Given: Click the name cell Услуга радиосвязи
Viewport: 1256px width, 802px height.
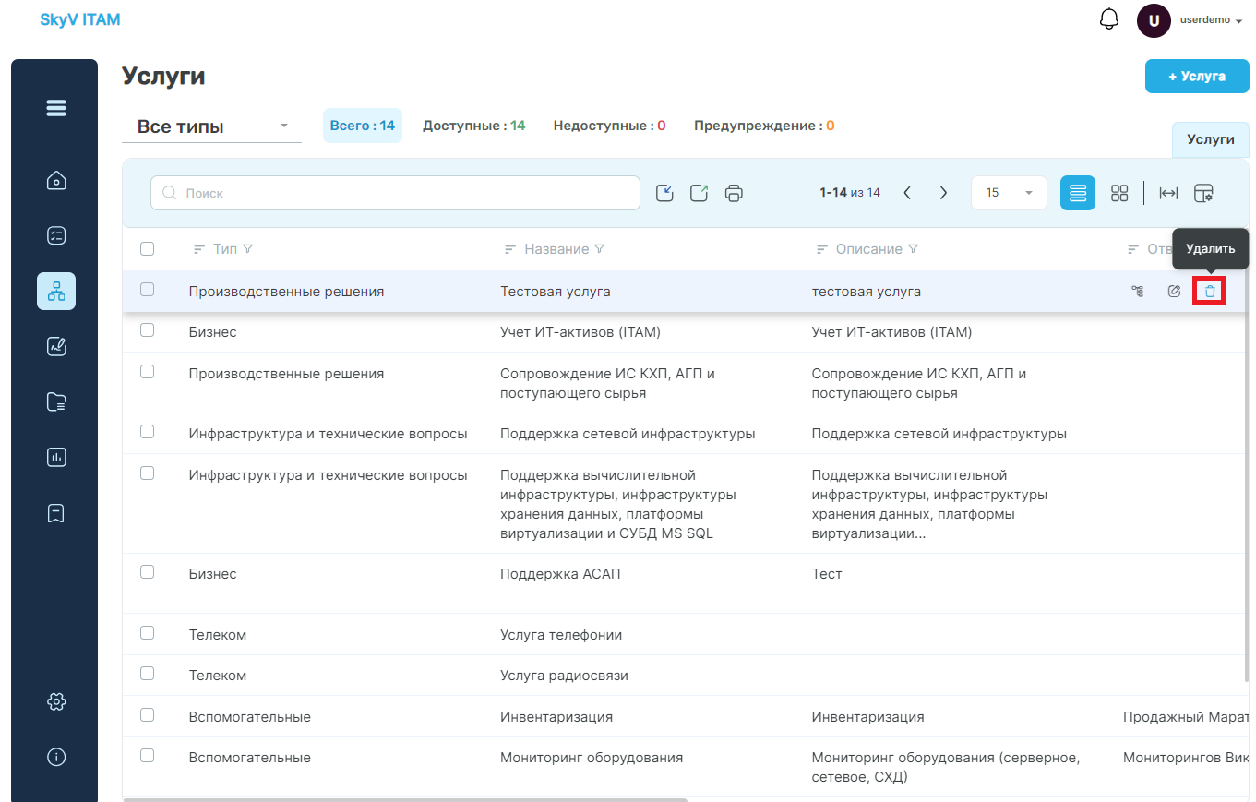Looking at the screenshot, I should coord(564,676).
